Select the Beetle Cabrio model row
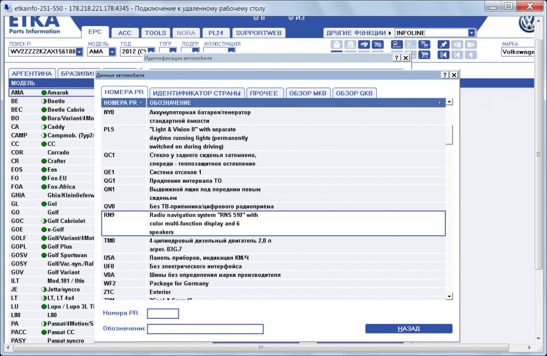 tap(51, 110)
